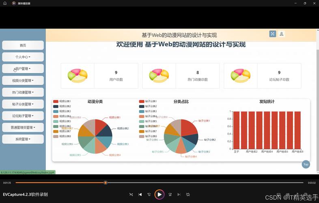The image size is (319, 203).
Task: Expand the 用户管理 menu
Action: pos(23,69)
